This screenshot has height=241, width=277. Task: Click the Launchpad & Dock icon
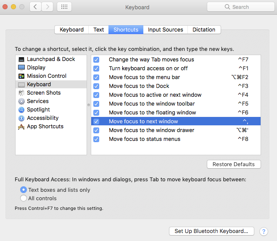coord(21,59)
